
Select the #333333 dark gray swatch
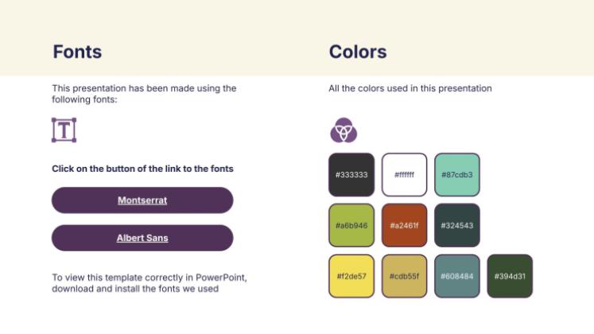click(351, 174)
